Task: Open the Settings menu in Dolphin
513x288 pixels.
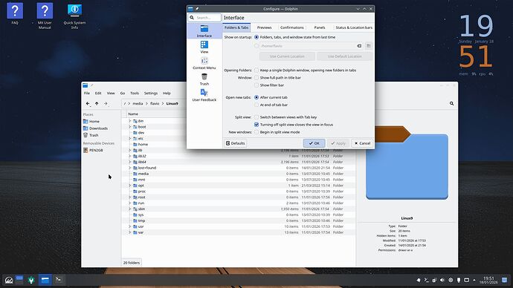Action: [x=151, y=93]
